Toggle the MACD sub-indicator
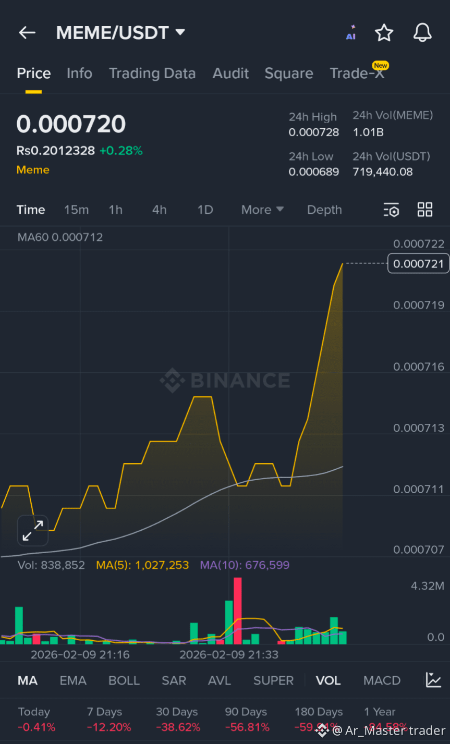Viewport: 450px width, 744px height. 382,680
